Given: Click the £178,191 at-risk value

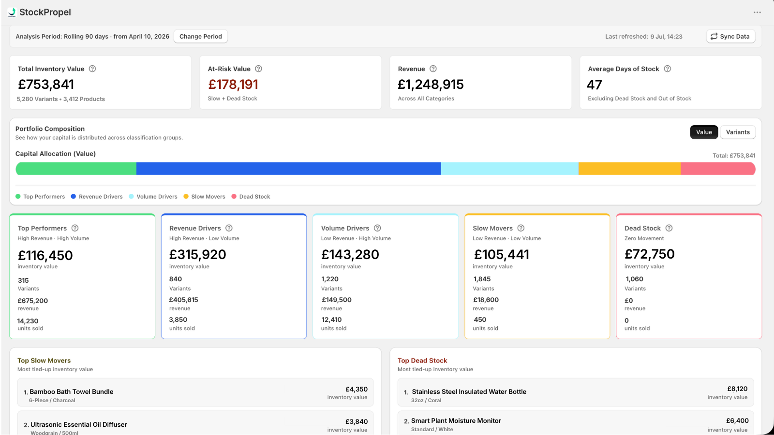Looking at the screenshot, I should tap(233, 85).
